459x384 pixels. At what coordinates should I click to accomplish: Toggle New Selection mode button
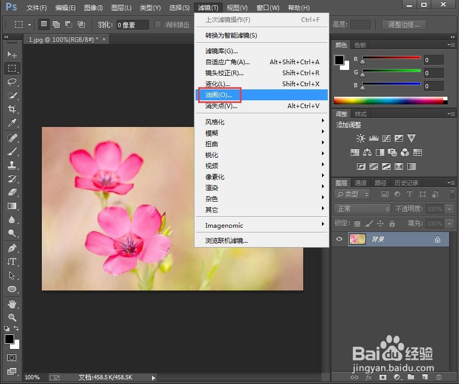tap(43, 24)
